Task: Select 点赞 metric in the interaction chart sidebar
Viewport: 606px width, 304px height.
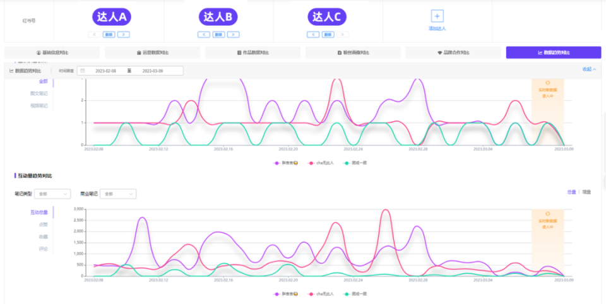Action: [x=44, y=225]
